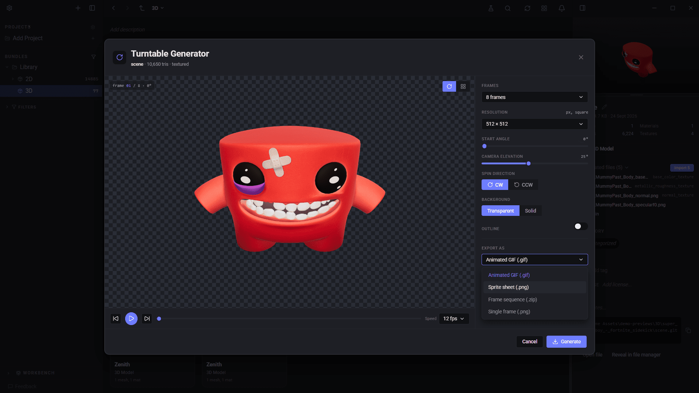Collapse the Library tree node
Image resolution: width=699 pixels, height=393 pixels.
[x=7, y=67]
